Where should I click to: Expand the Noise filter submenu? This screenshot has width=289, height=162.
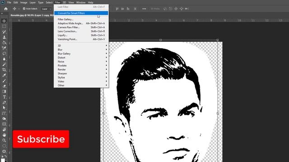point(81,62)
